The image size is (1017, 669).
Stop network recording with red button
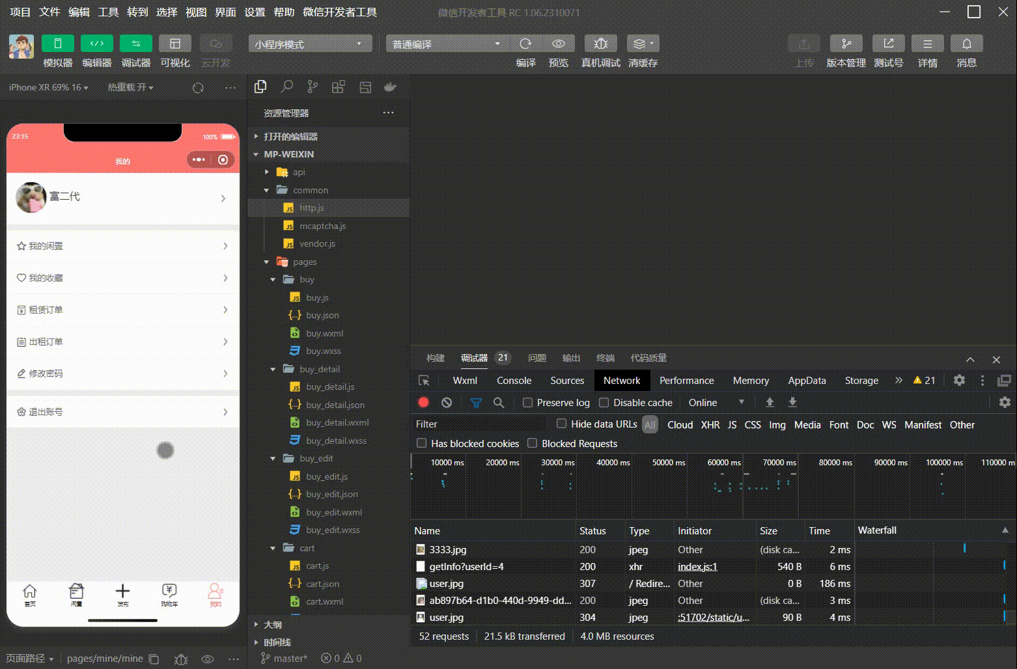tap(423, 403)
